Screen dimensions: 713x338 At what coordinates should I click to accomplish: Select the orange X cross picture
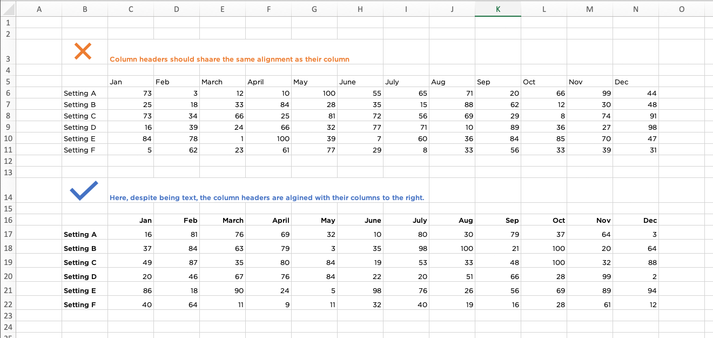(x=83, y=51)
